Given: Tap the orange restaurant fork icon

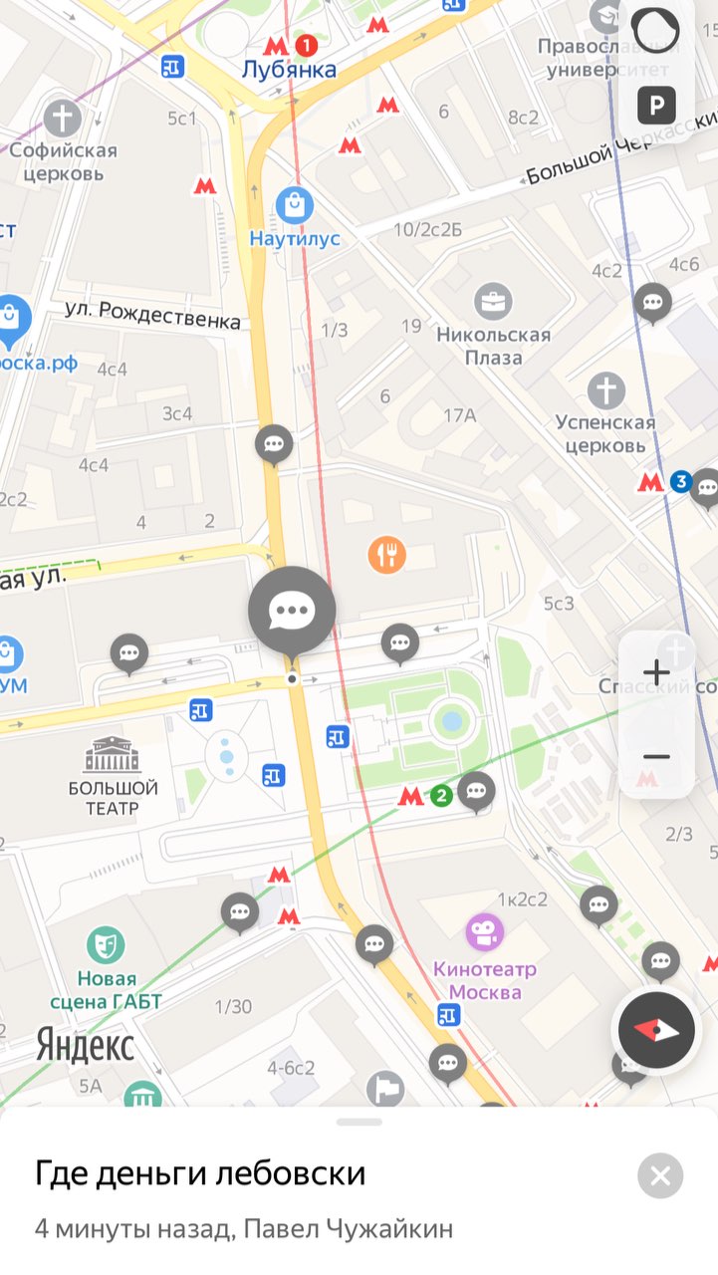Looking at the screenshot, I should pos(386,555).
